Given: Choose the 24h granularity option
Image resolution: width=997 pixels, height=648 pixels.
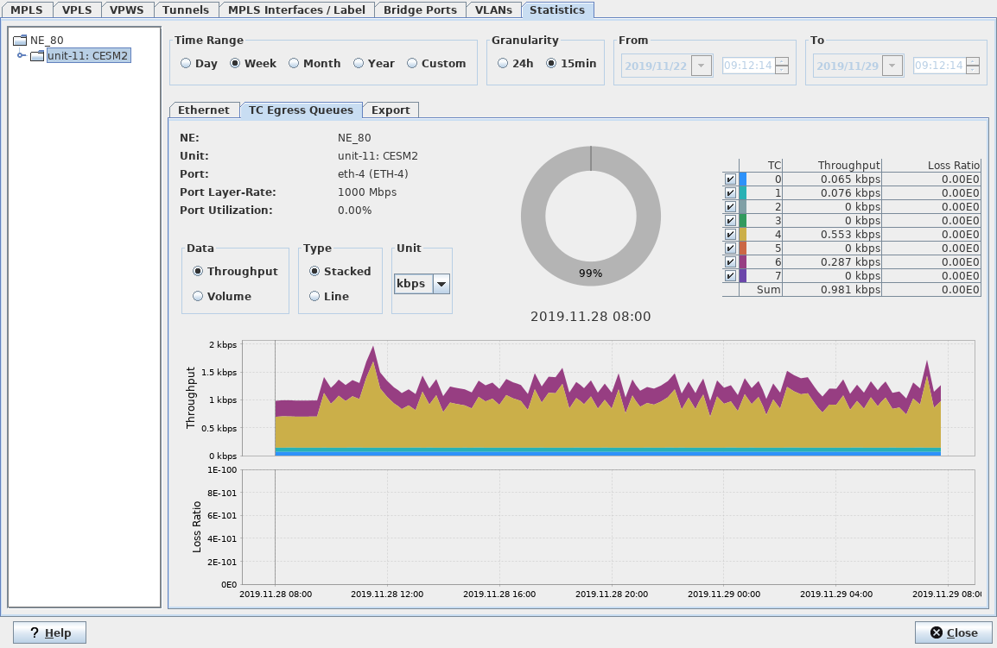Looking at the screenshot, I should click(x=504, y=64).
